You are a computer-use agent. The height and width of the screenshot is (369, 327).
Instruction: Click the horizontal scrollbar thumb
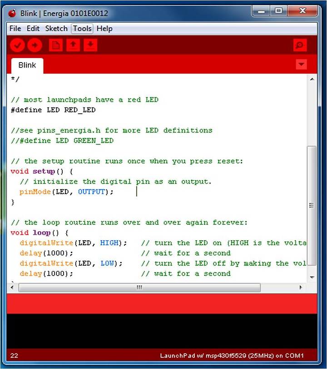(139, 287)
